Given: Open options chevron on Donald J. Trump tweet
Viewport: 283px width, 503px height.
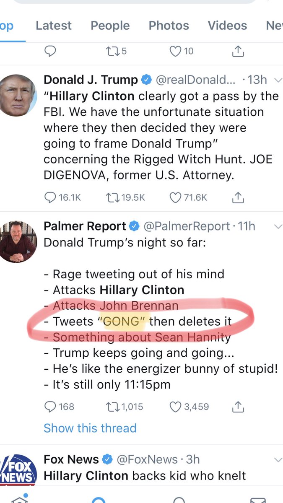Looking at the screenshot, I should pyautogui.click(x=277, y=80).
